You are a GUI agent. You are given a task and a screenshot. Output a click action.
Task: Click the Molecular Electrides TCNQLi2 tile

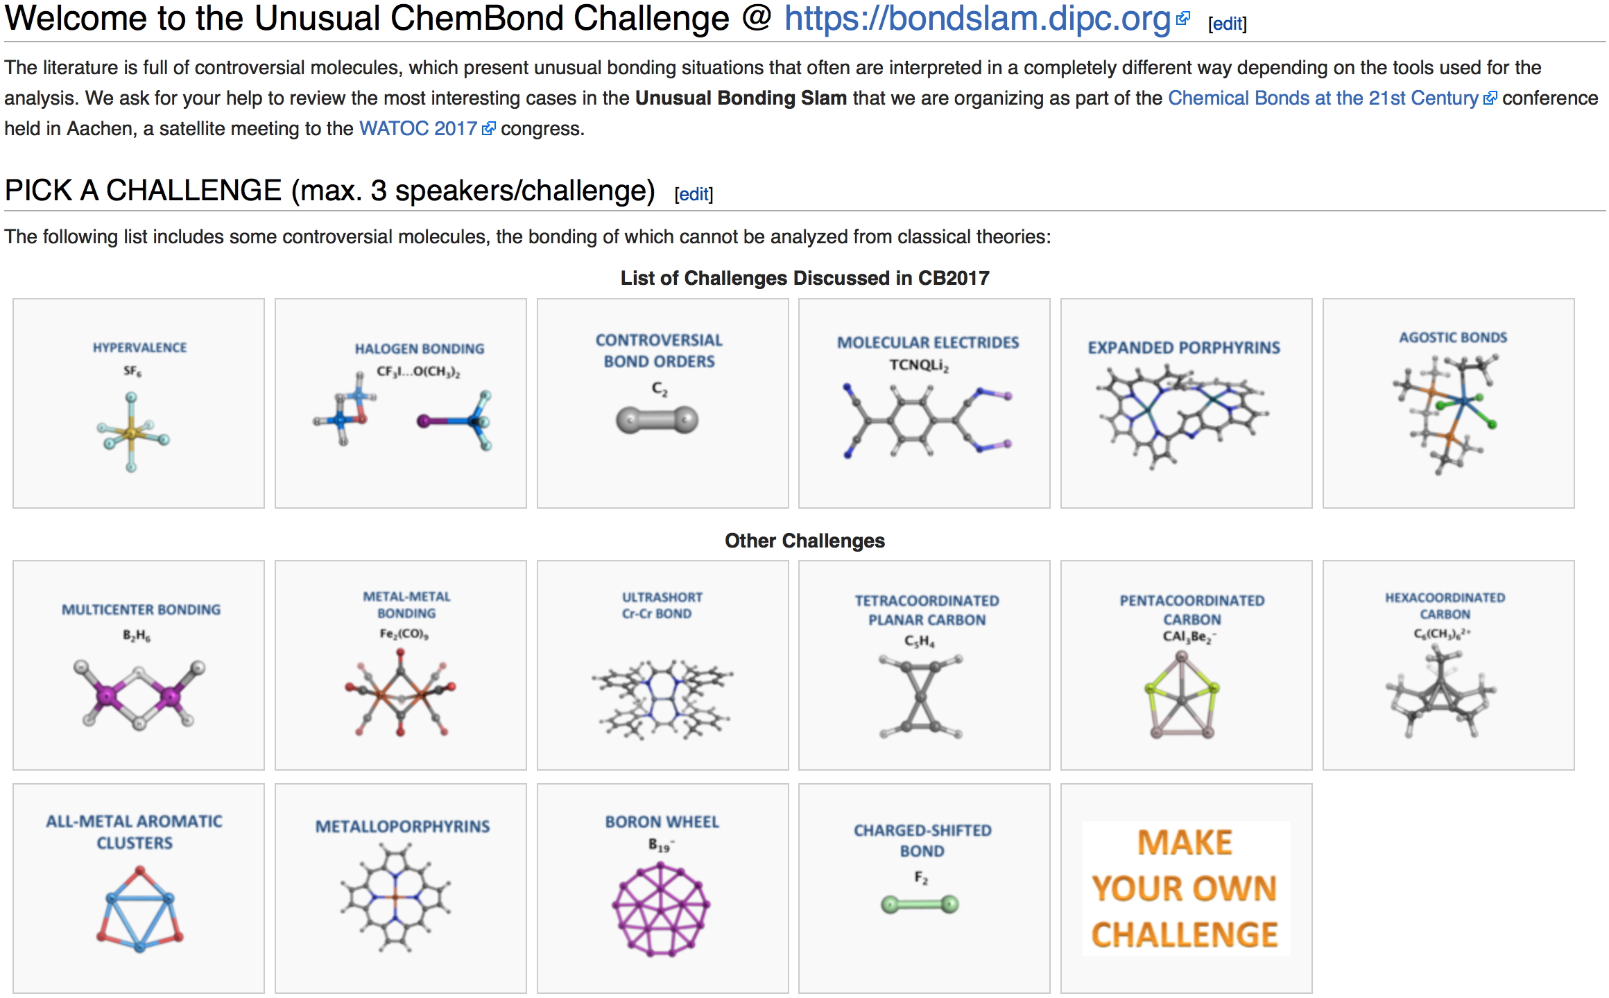[924, 403]
